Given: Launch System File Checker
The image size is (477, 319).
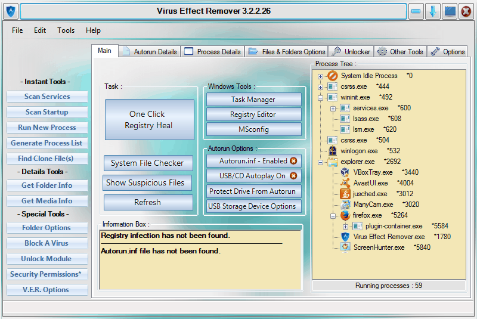Looking at the screenshot, I should (148, 163).
